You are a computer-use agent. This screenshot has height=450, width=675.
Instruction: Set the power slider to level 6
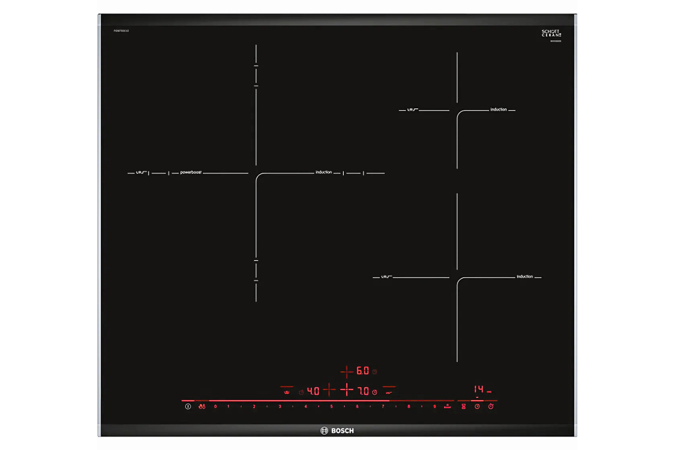tap(357, 406)
